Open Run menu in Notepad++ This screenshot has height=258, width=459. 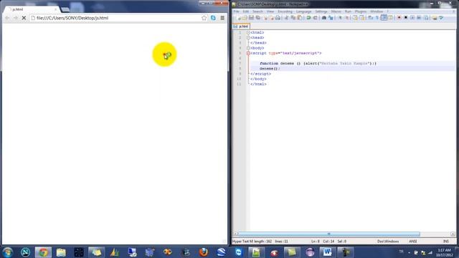pos(348,11)
